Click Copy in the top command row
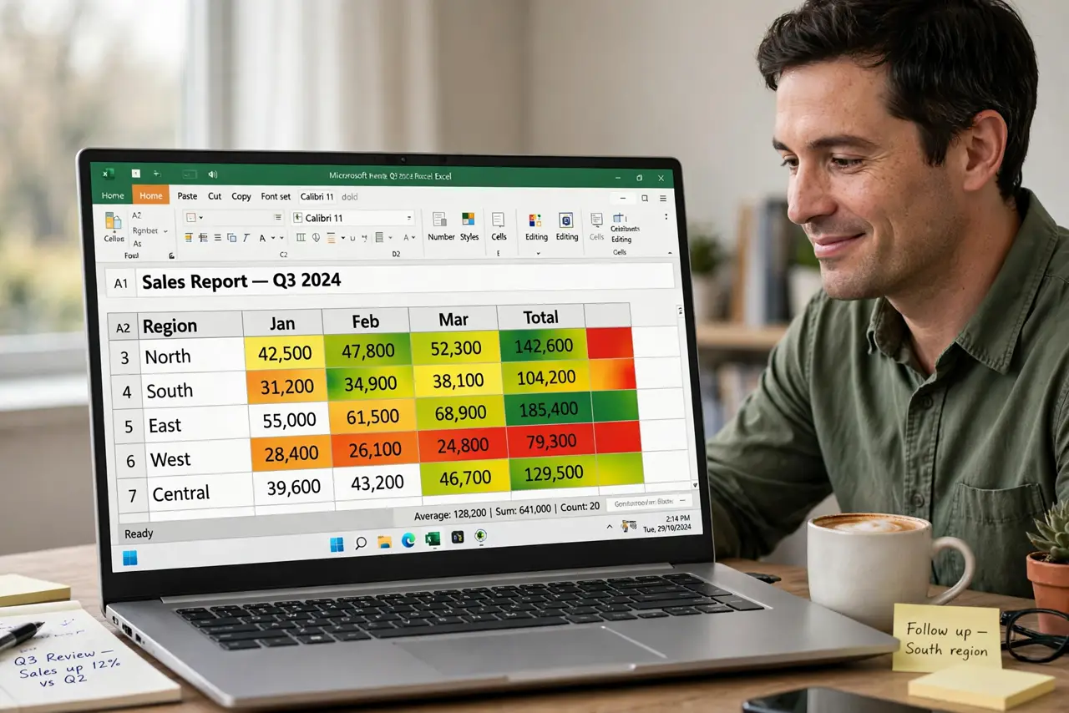Viewport: 1069px width, 713px height. pos(241,196)
